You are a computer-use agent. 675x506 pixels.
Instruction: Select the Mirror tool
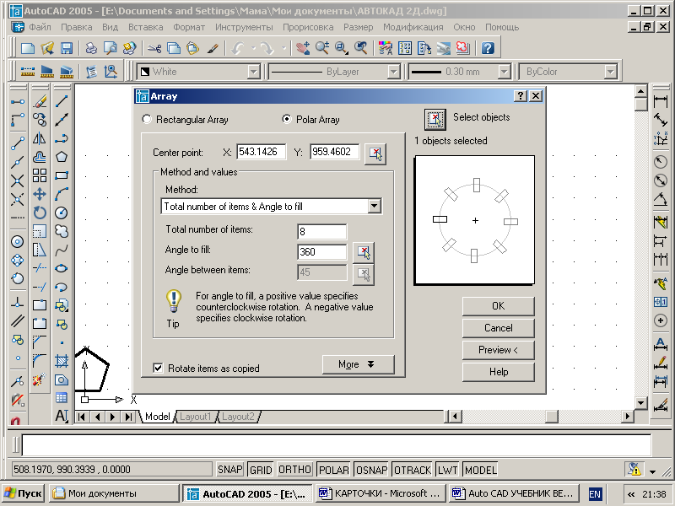coord(40,138)
